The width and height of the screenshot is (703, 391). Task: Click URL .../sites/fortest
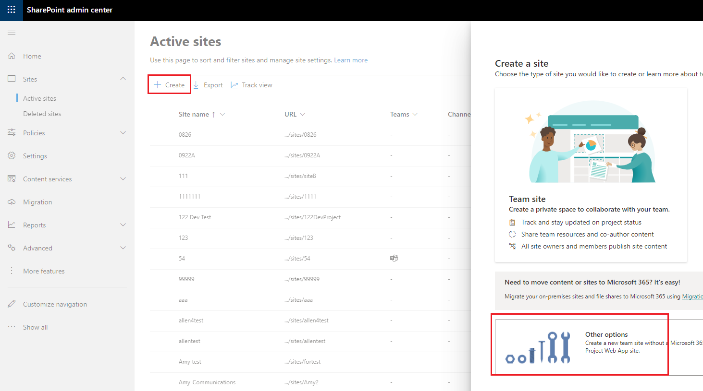(x=303, y=362)
